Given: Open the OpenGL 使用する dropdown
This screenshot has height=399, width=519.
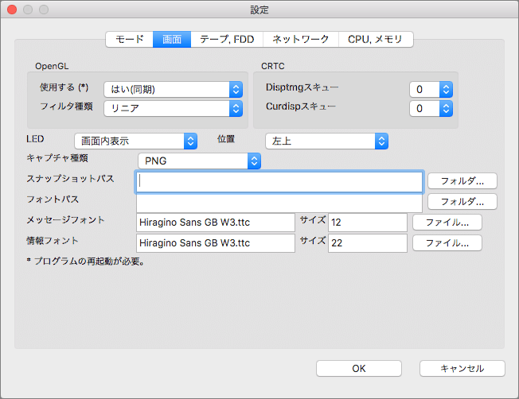Looking at the screenshot, I should 173,89.
